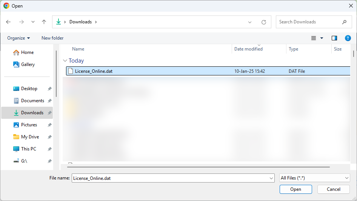Click the horizontal scrollbar of file list
The image size is (357, 201).
(x=198, y=167)
